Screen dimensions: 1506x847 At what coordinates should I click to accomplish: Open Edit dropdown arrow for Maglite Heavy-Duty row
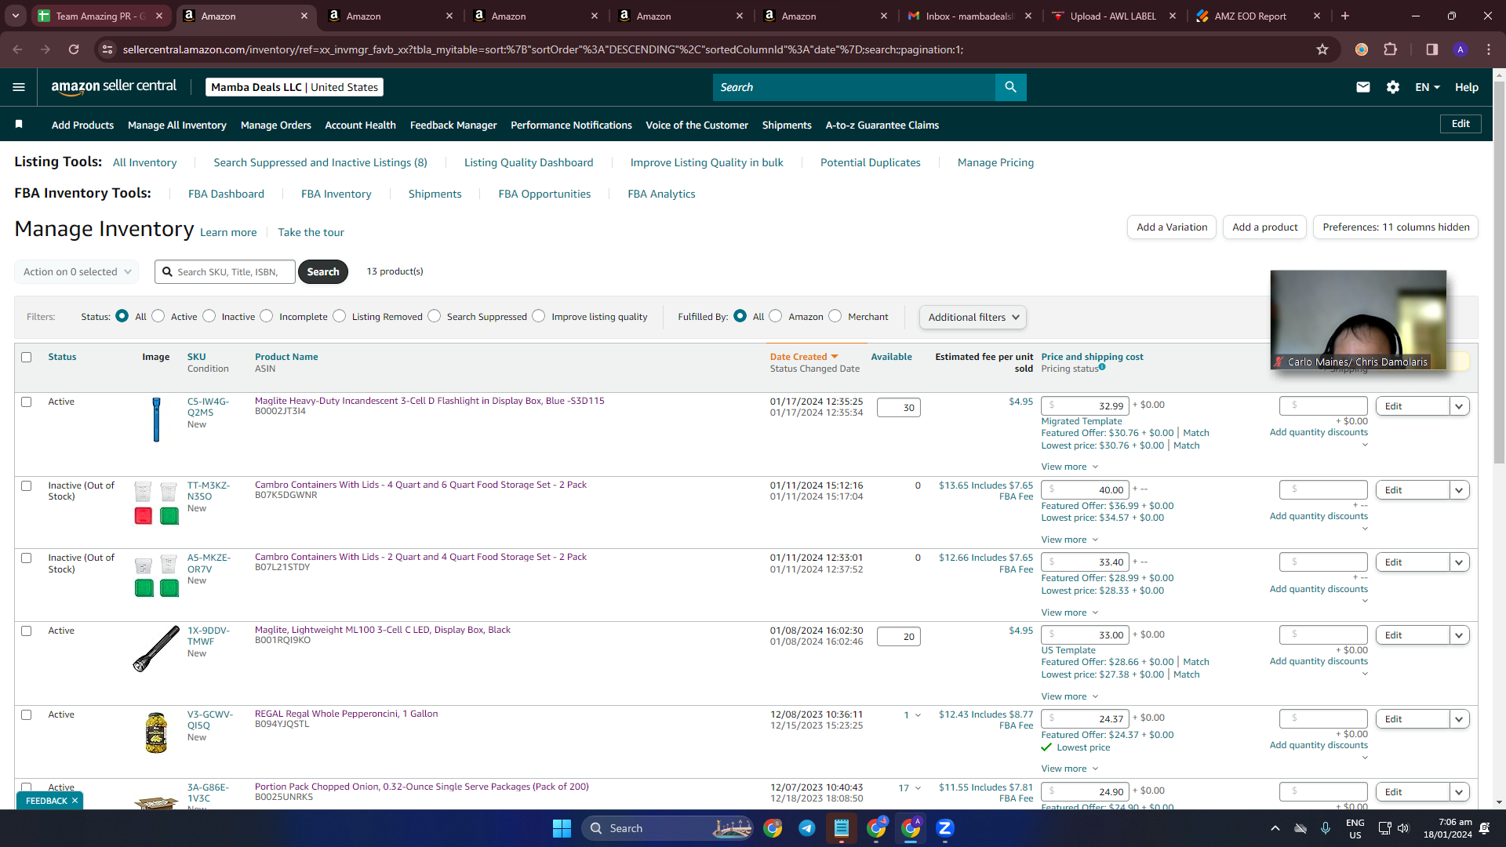tap(1459, 406)
